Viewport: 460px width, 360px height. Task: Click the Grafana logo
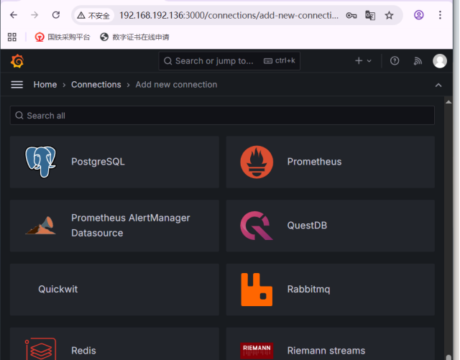(x=17, y=61)
